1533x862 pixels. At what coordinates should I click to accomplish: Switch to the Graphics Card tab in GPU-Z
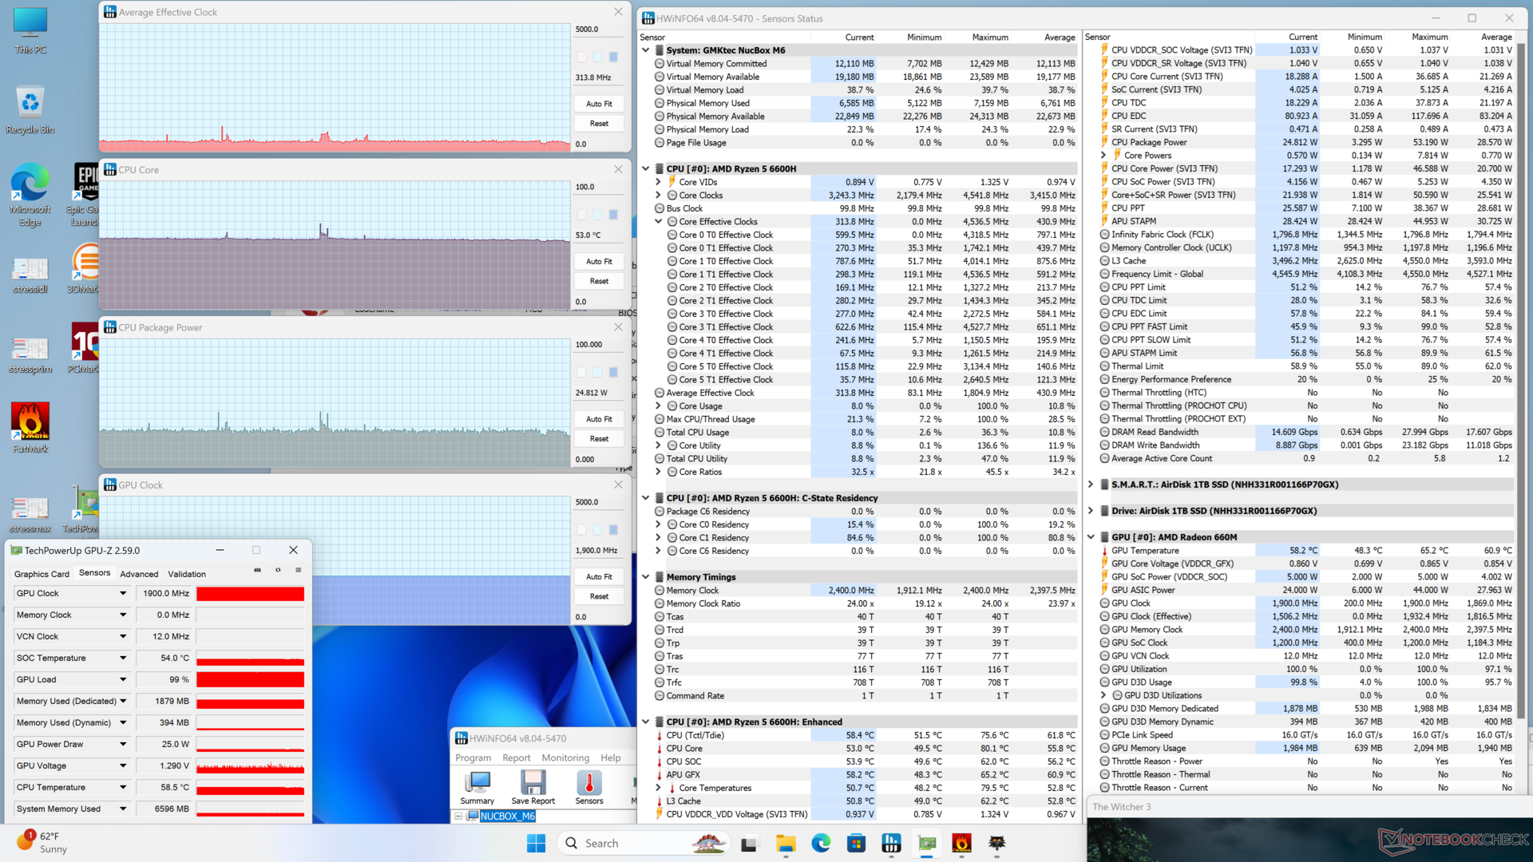point(42,574)
